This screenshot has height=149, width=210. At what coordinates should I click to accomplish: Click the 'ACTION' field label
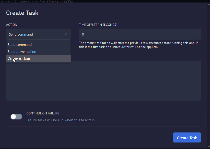(x=12, y=25)
